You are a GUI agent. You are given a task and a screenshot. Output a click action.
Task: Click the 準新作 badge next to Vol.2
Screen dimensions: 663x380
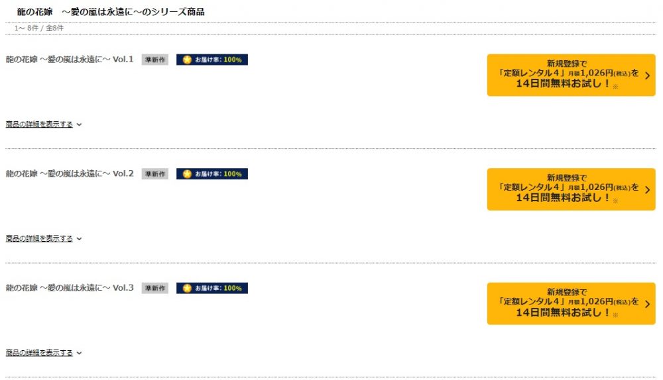[154, 174]
